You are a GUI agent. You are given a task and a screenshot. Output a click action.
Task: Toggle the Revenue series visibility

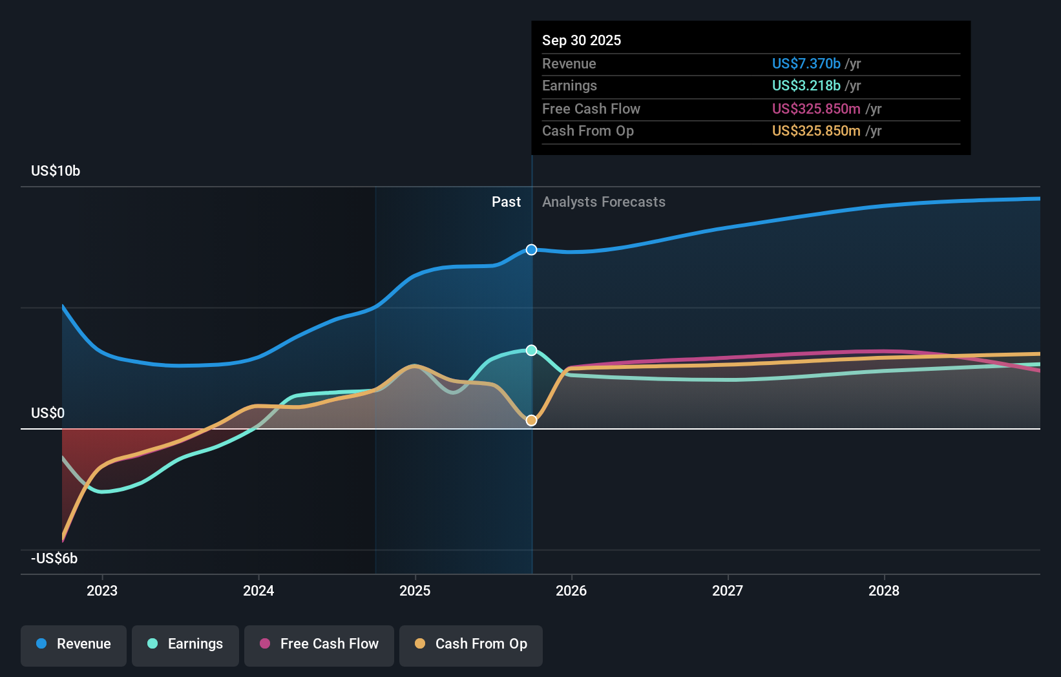73,644
